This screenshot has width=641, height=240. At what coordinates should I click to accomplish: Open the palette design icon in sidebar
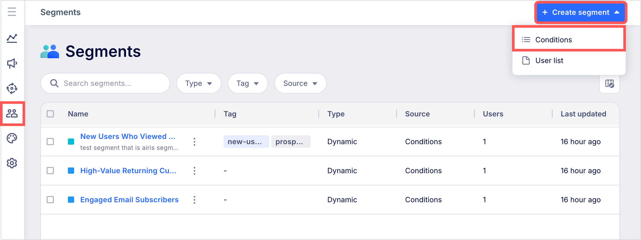click(12, 138)
